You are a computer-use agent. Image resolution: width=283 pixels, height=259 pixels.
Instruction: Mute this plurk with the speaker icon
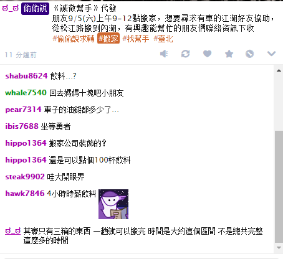click(x=164, y=54)
